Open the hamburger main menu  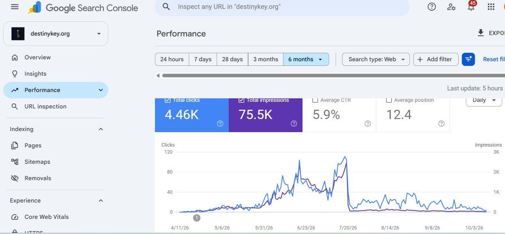pyautogui.click(x=15, y=7)
